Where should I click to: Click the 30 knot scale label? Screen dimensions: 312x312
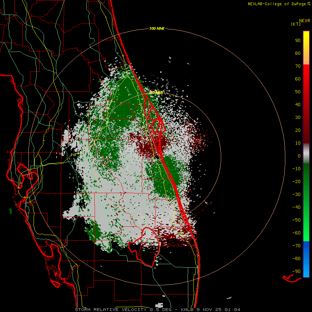[x=298, y=118]
